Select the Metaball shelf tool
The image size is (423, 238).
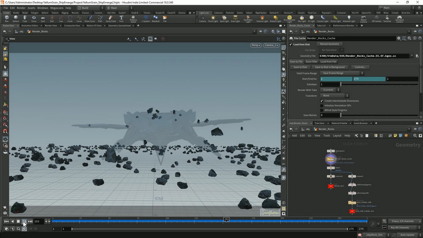coord(156,19)
